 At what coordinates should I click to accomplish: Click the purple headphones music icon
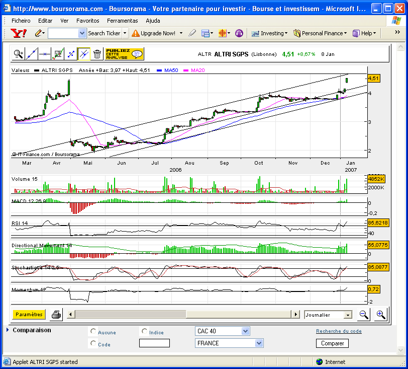click(x=239, y=33)
